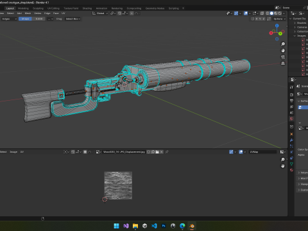Toggle viewport overlays display
Image resolution: width=308 pixels, height=231 pixels.
(x=246, y=13)
